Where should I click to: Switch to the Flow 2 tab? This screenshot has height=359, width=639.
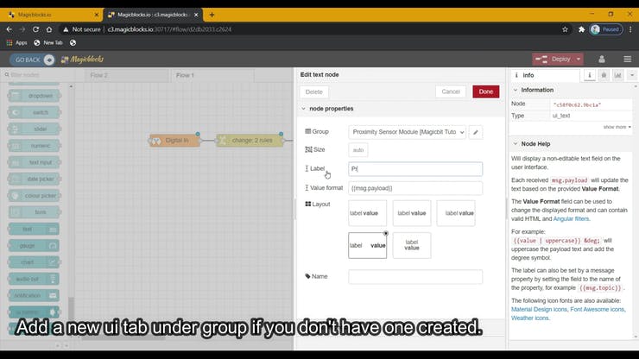click(127, 75)
